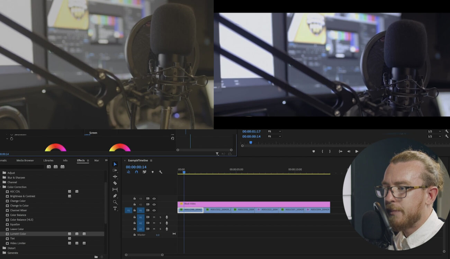
Task: Click 32-bit Color effects filter icon
Action: pos(55,167)
